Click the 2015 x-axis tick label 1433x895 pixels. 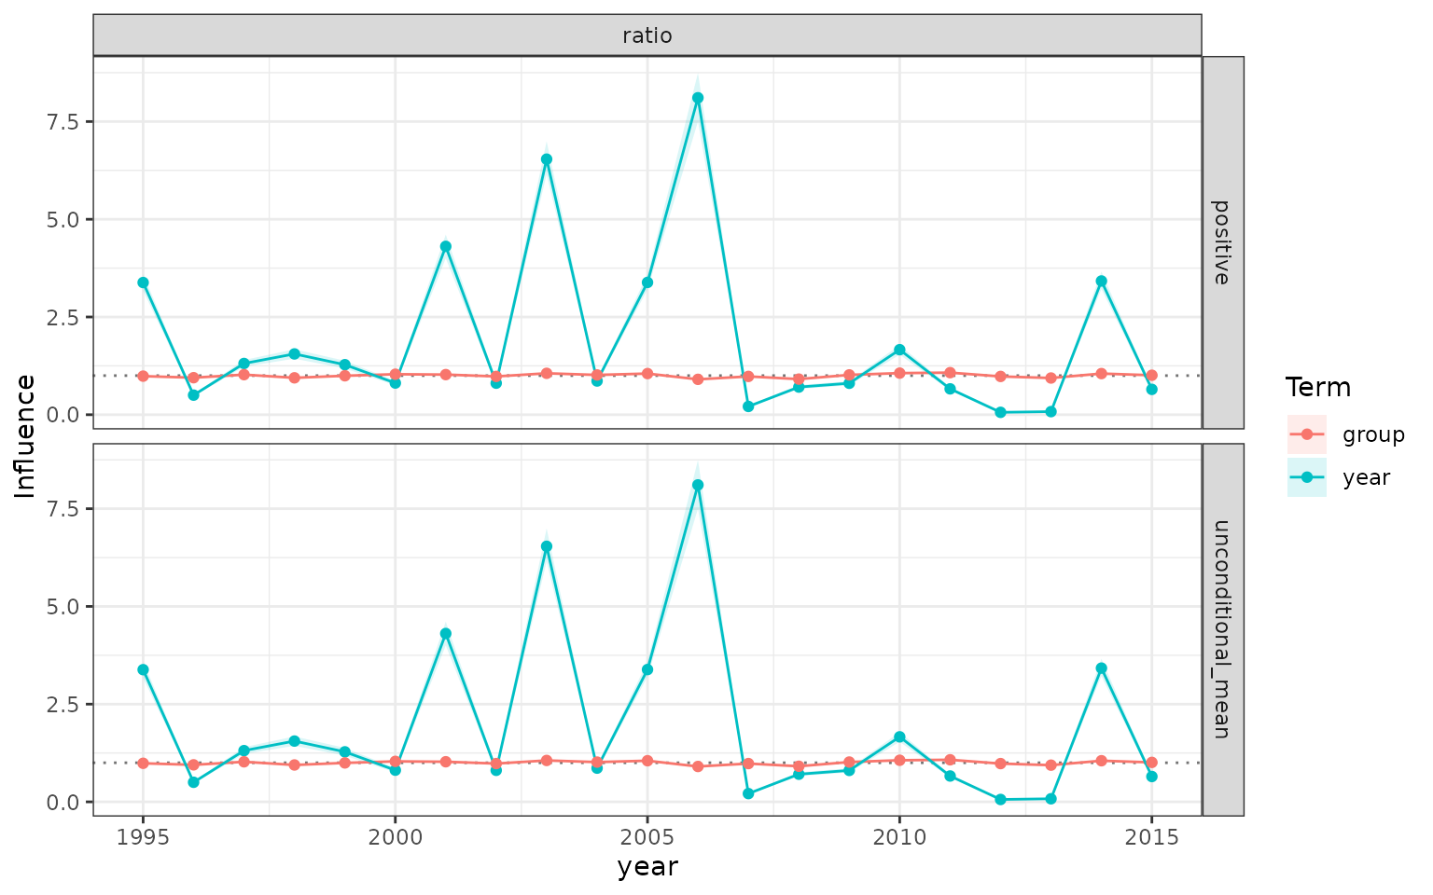point(1151,837)
